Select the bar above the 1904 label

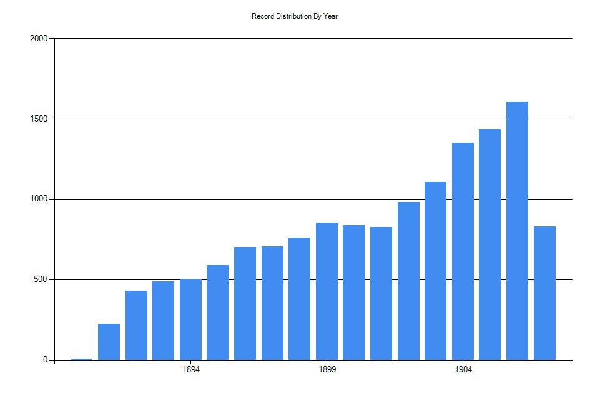[x=463, y=251]
